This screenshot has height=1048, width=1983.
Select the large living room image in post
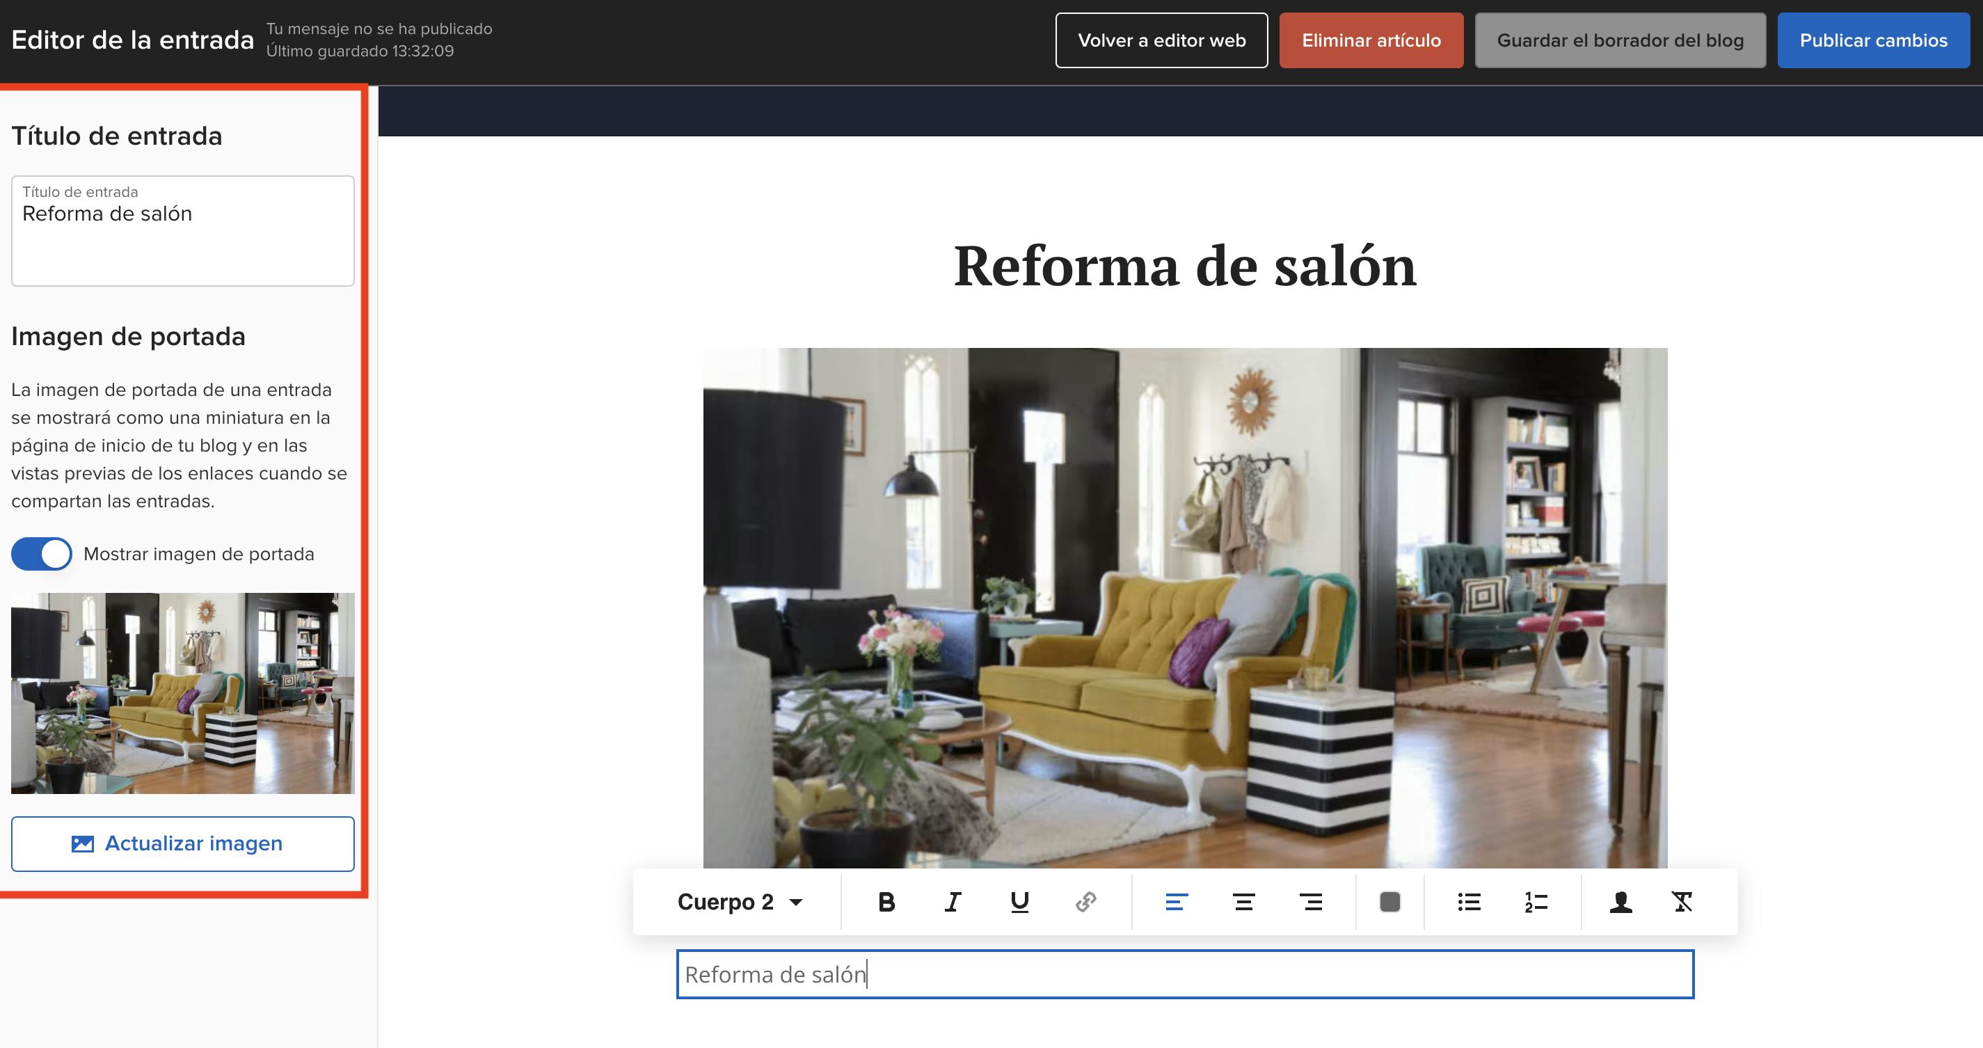(x=1186, y=608)
